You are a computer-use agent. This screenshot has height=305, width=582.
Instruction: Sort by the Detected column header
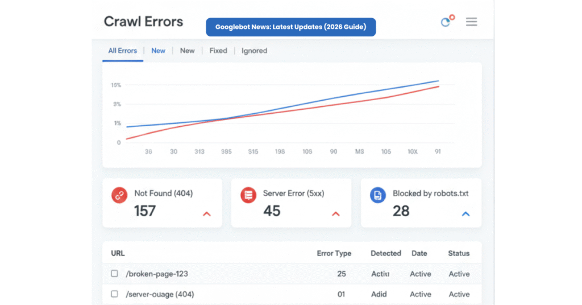[x=386, y=253]
